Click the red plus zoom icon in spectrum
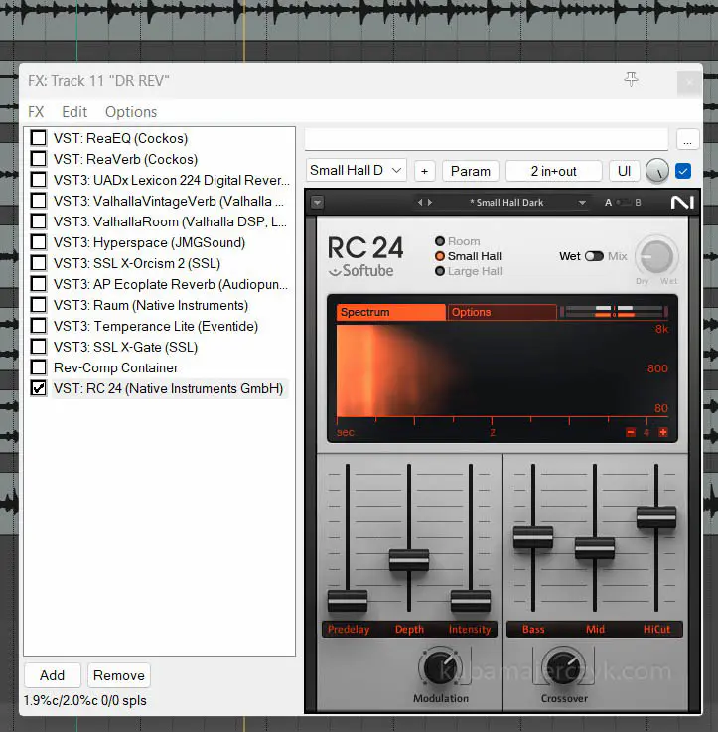Screen dimensions: 718x732 [x=663, y=432]
